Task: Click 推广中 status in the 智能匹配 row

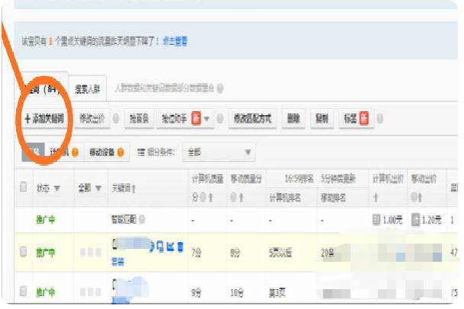Action: point(46,220)
